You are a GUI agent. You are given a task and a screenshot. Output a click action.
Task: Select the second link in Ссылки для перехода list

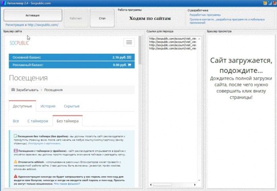tap(172, 42)
